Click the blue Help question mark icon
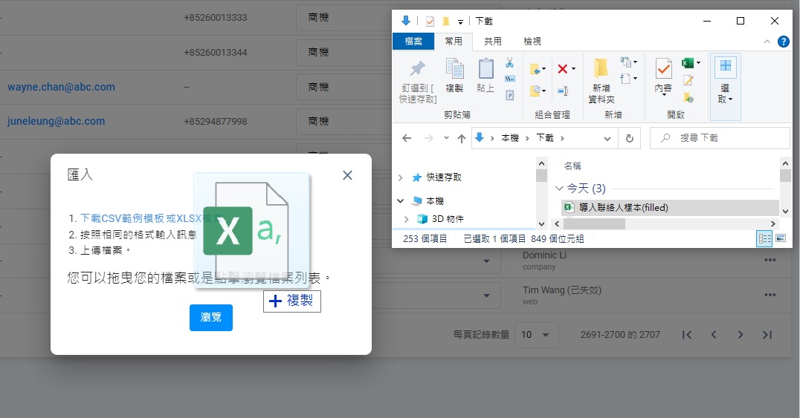The width and height of the screenshot is (800, 418). pyautogui.click(x=783, y=42)
